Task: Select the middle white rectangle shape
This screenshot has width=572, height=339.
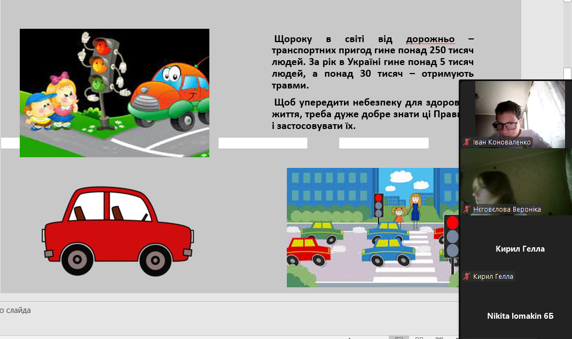Action: click(263, 143)
